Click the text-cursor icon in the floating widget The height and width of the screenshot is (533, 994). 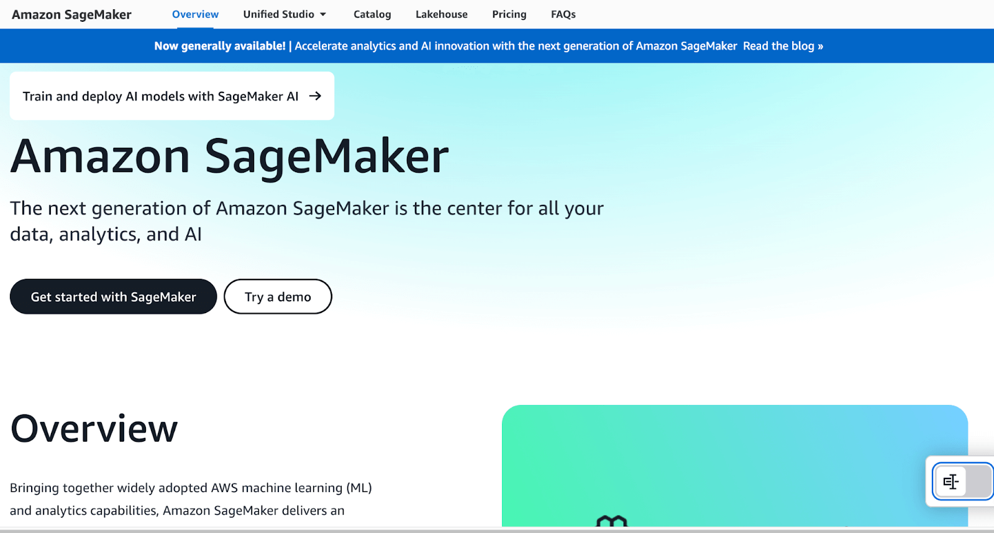(x=951, y=481)
